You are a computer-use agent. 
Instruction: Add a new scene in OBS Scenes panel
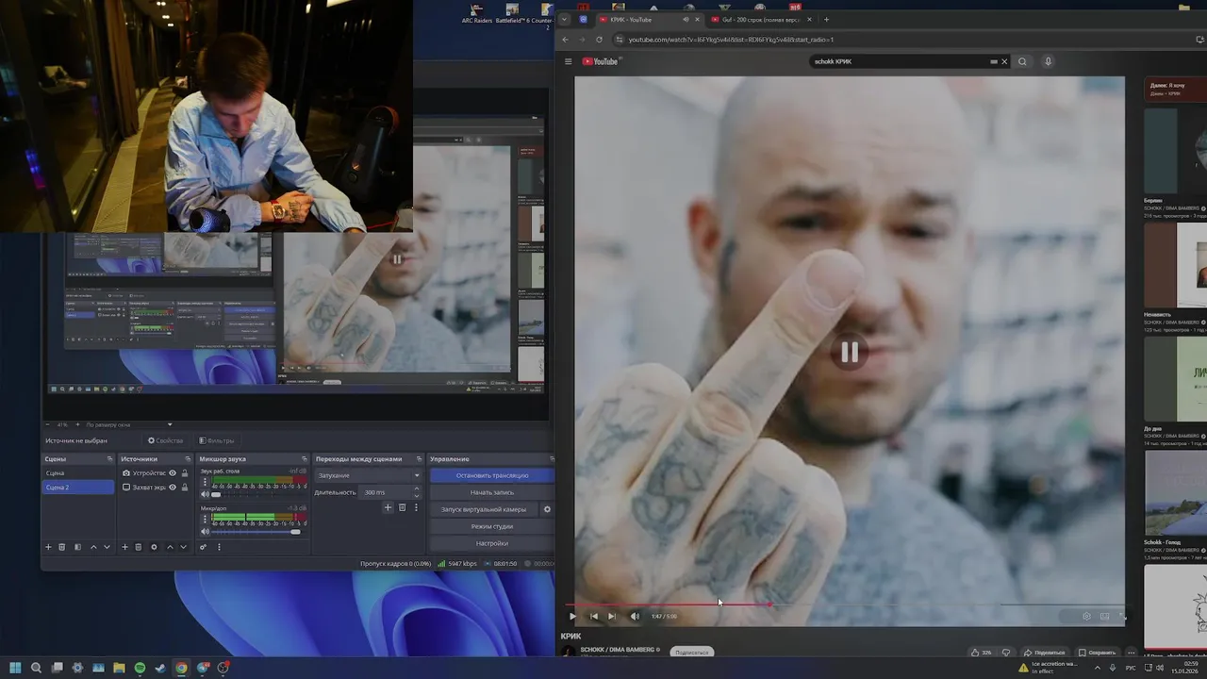point(48,547)
